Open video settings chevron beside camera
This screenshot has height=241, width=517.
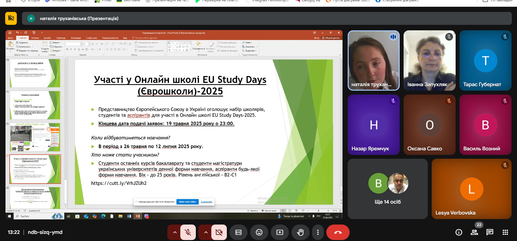(x=206, y=232)
